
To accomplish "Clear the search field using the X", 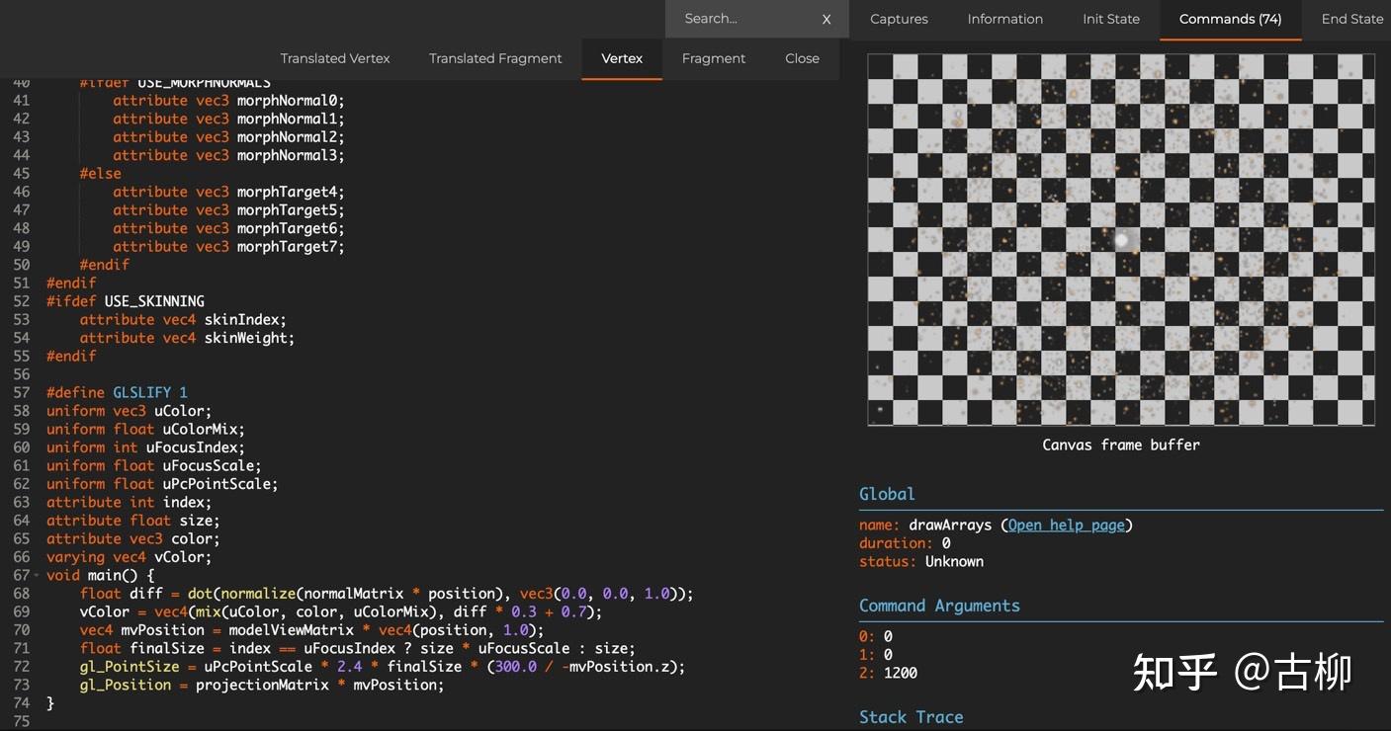I will pos(826,18).
